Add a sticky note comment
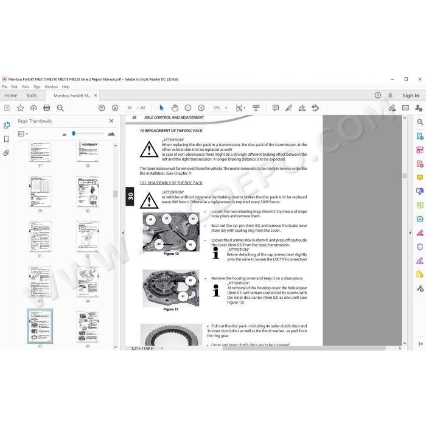 [276, 108]
